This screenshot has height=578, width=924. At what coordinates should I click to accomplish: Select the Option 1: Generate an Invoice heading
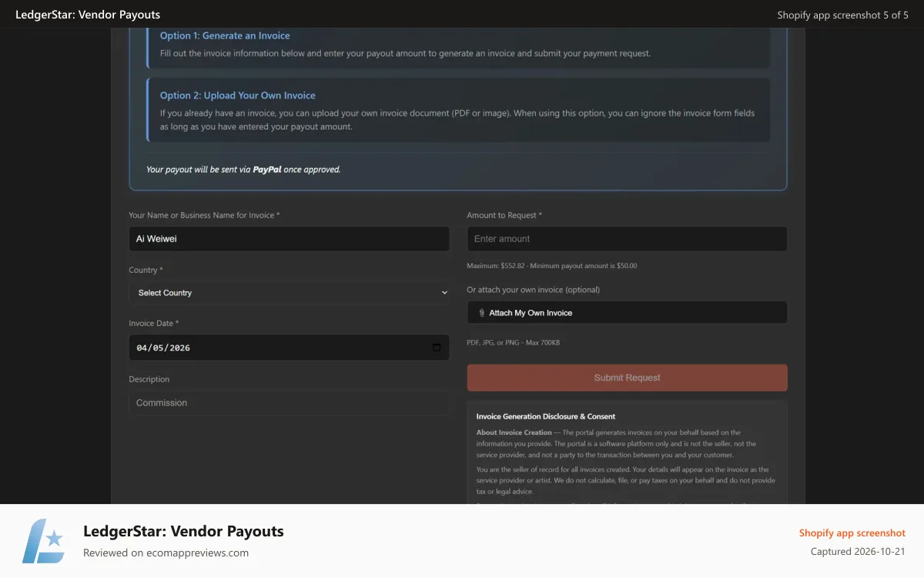pos(225,35)
